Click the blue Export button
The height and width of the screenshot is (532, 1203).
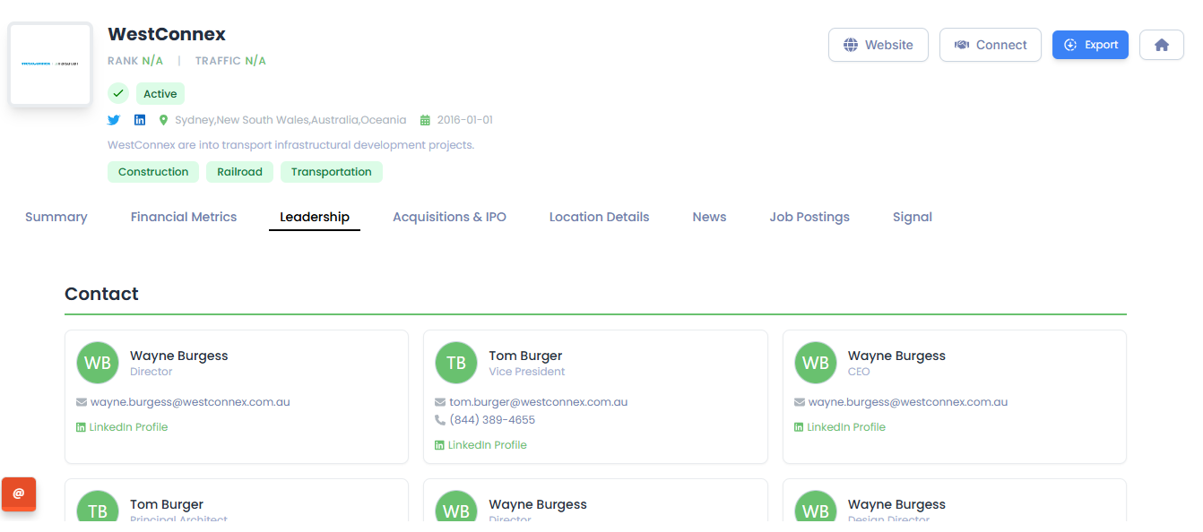pyautogui.click(x=1090, y=45)
